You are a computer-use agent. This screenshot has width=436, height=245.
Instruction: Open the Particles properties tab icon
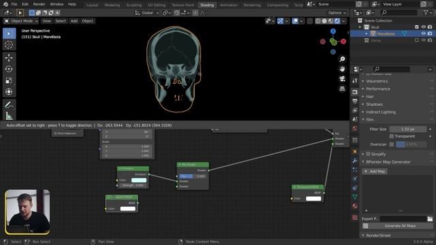(x=355, y=170)
